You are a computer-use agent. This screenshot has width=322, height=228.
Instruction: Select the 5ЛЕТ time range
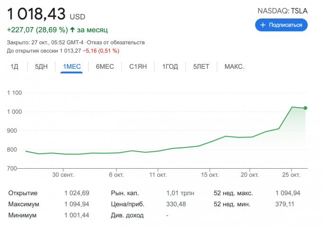click(201, 67)
